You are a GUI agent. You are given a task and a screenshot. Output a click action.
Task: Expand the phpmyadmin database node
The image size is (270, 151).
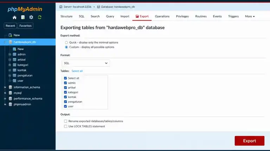(5, 104)
